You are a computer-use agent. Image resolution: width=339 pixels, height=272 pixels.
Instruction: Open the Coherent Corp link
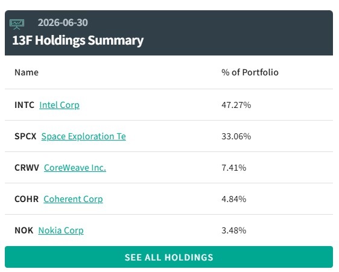pyautogui.click(x=74, y=199)
